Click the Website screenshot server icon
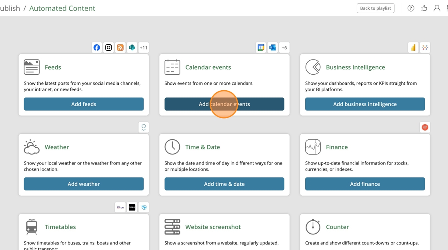The height and width of the screenshot is (250, 448). (x=172, y=227)
